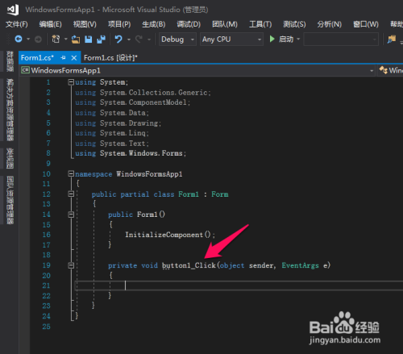Click the Visual Studio logo icon
This screenshot has width=403, height=354.
13,10
